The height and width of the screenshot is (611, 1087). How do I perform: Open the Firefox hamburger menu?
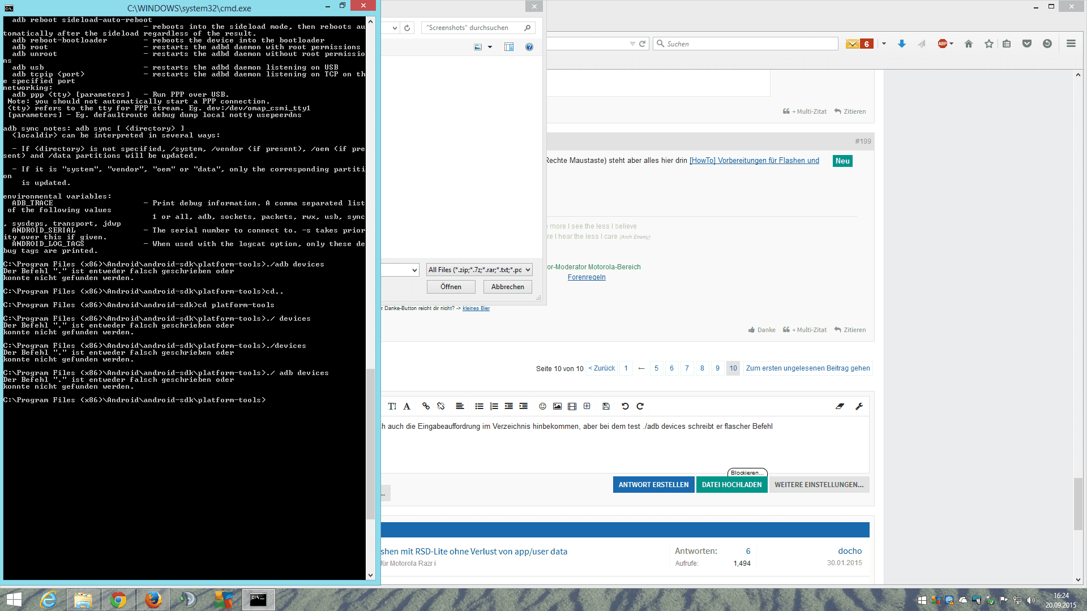coord(1071,44)
